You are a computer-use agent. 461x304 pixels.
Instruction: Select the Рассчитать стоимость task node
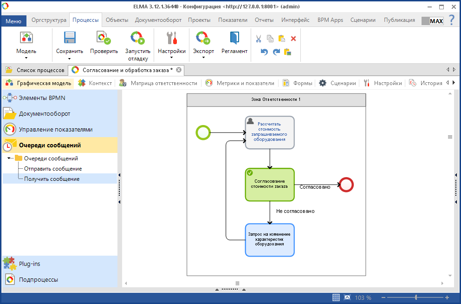click(270, 132)
